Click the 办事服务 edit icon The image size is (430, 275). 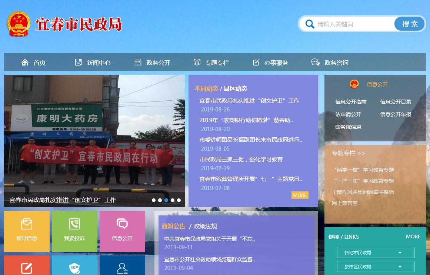[x=256, y=62]
